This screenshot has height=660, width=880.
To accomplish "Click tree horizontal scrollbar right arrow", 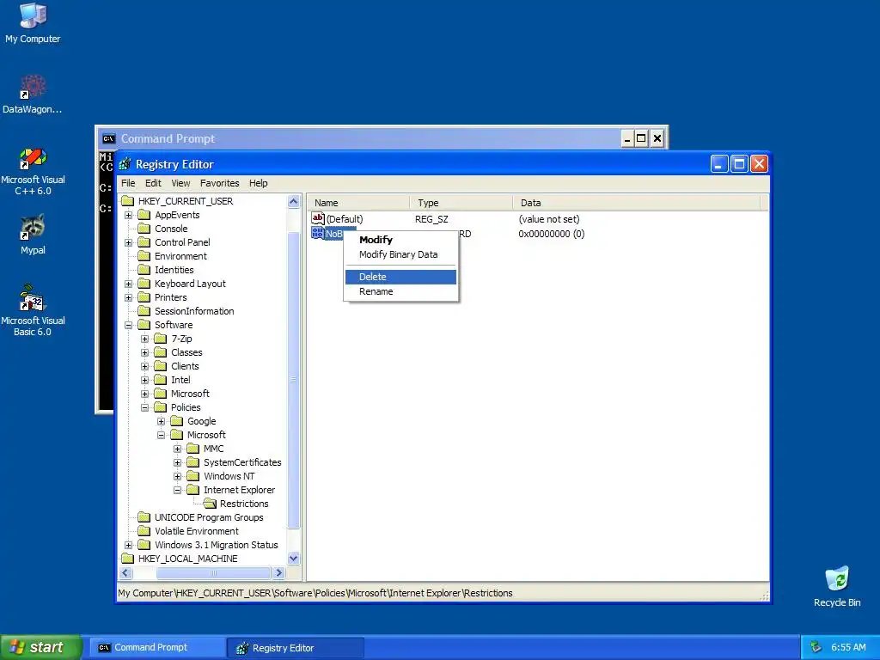I will [279, 573].
